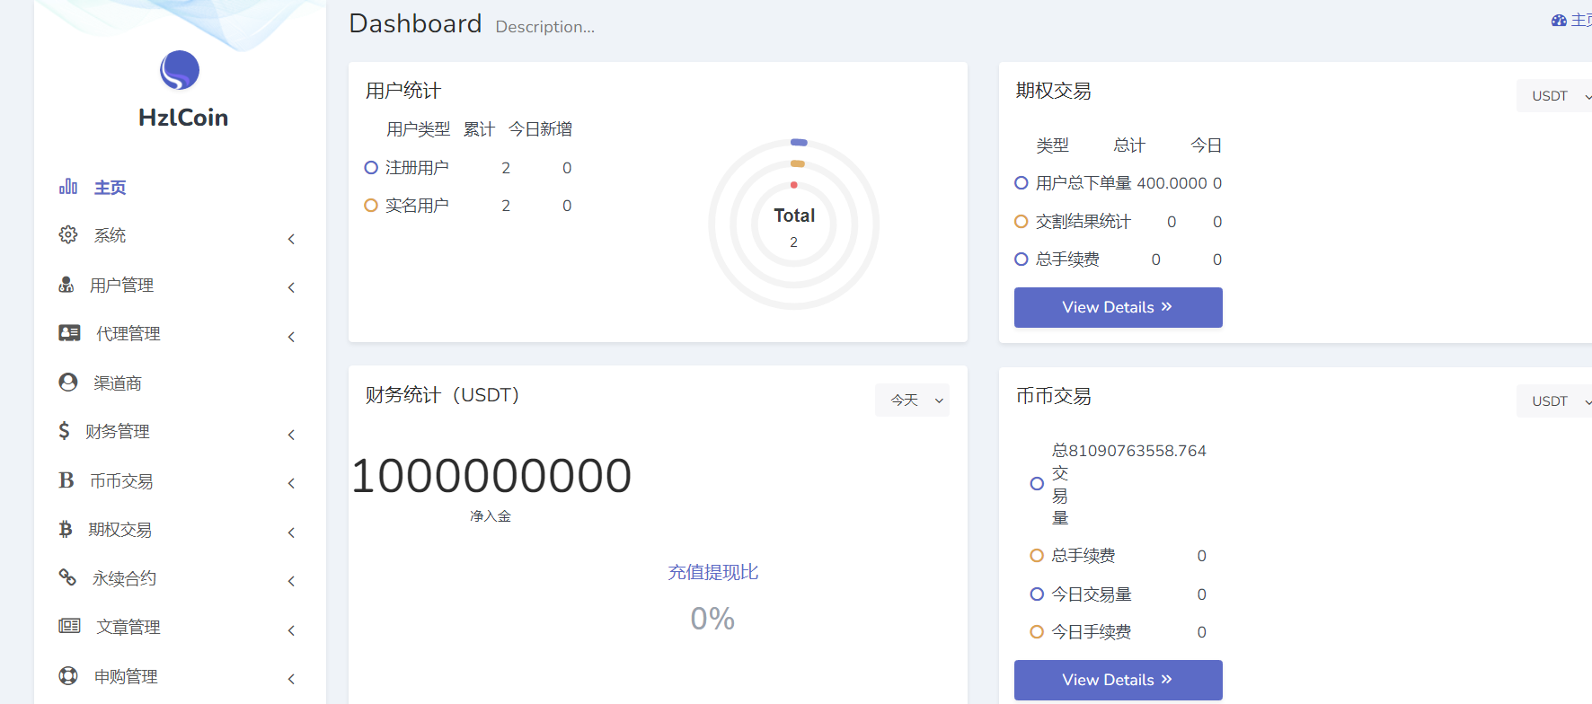1592x704 pixels.
Task: Click the dashboard breadcrumb icon at top right
Action: pos(1559,20)
